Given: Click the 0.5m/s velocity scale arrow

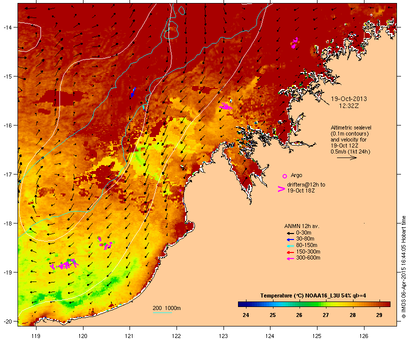Looking at the screenshot, I should pos(346,157).
